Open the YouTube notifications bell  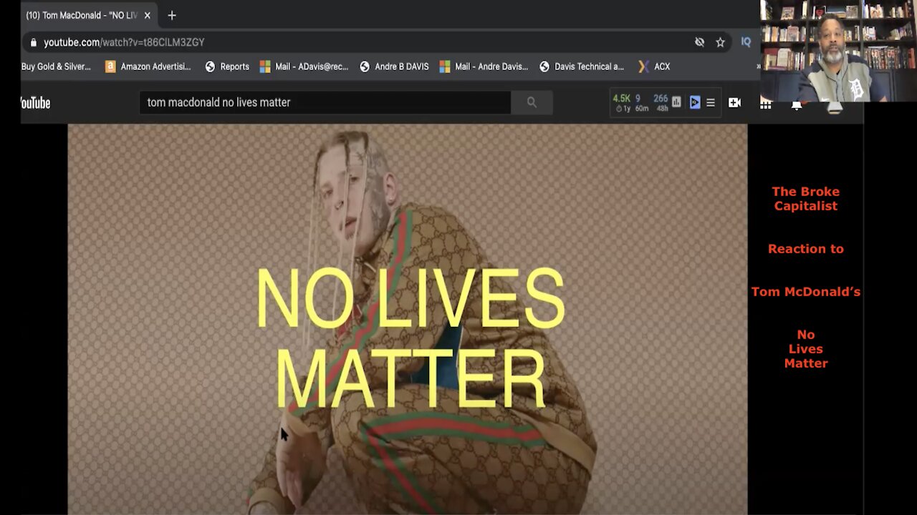pyautogui.click(x=796, y=105)
